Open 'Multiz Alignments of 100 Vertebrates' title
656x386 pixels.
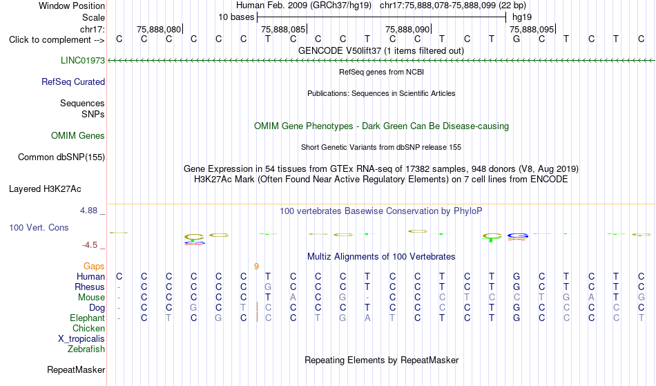point(381,256)
